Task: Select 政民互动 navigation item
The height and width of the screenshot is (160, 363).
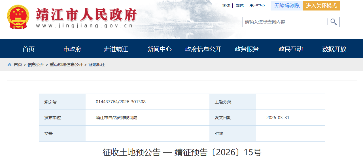Action: pyautogui.click(x=290, y=49)
